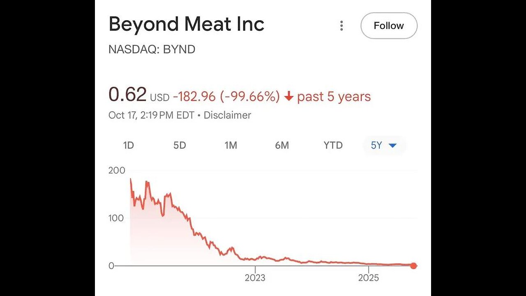The width and height of the screenshot is (526, 296).
Task: Select the 6M time range
Action: pyautogui.click(x=282, y=145)
